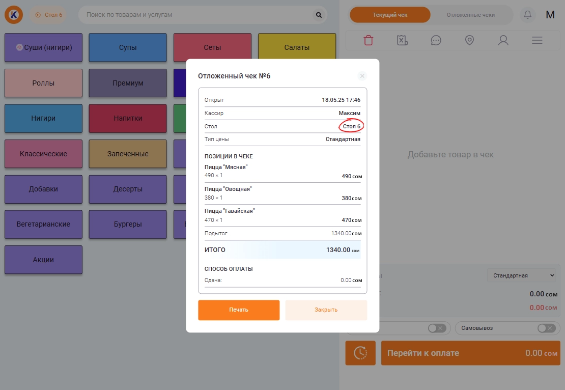Toggle the Самовывоз switch

(546, 328)
